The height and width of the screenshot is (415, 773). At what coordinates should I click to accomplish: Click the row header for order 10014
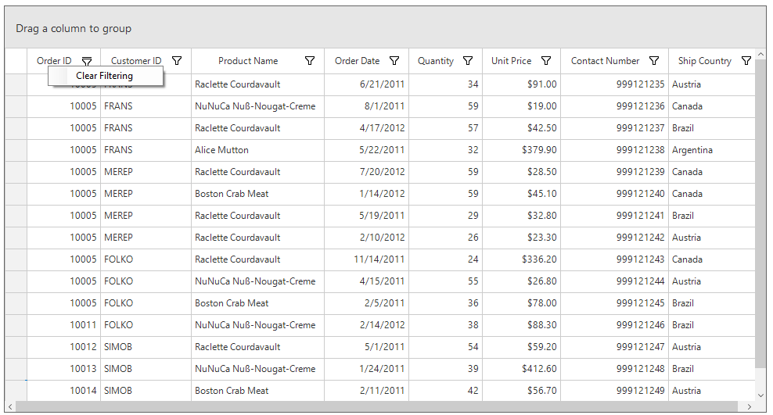click(16, 391)
